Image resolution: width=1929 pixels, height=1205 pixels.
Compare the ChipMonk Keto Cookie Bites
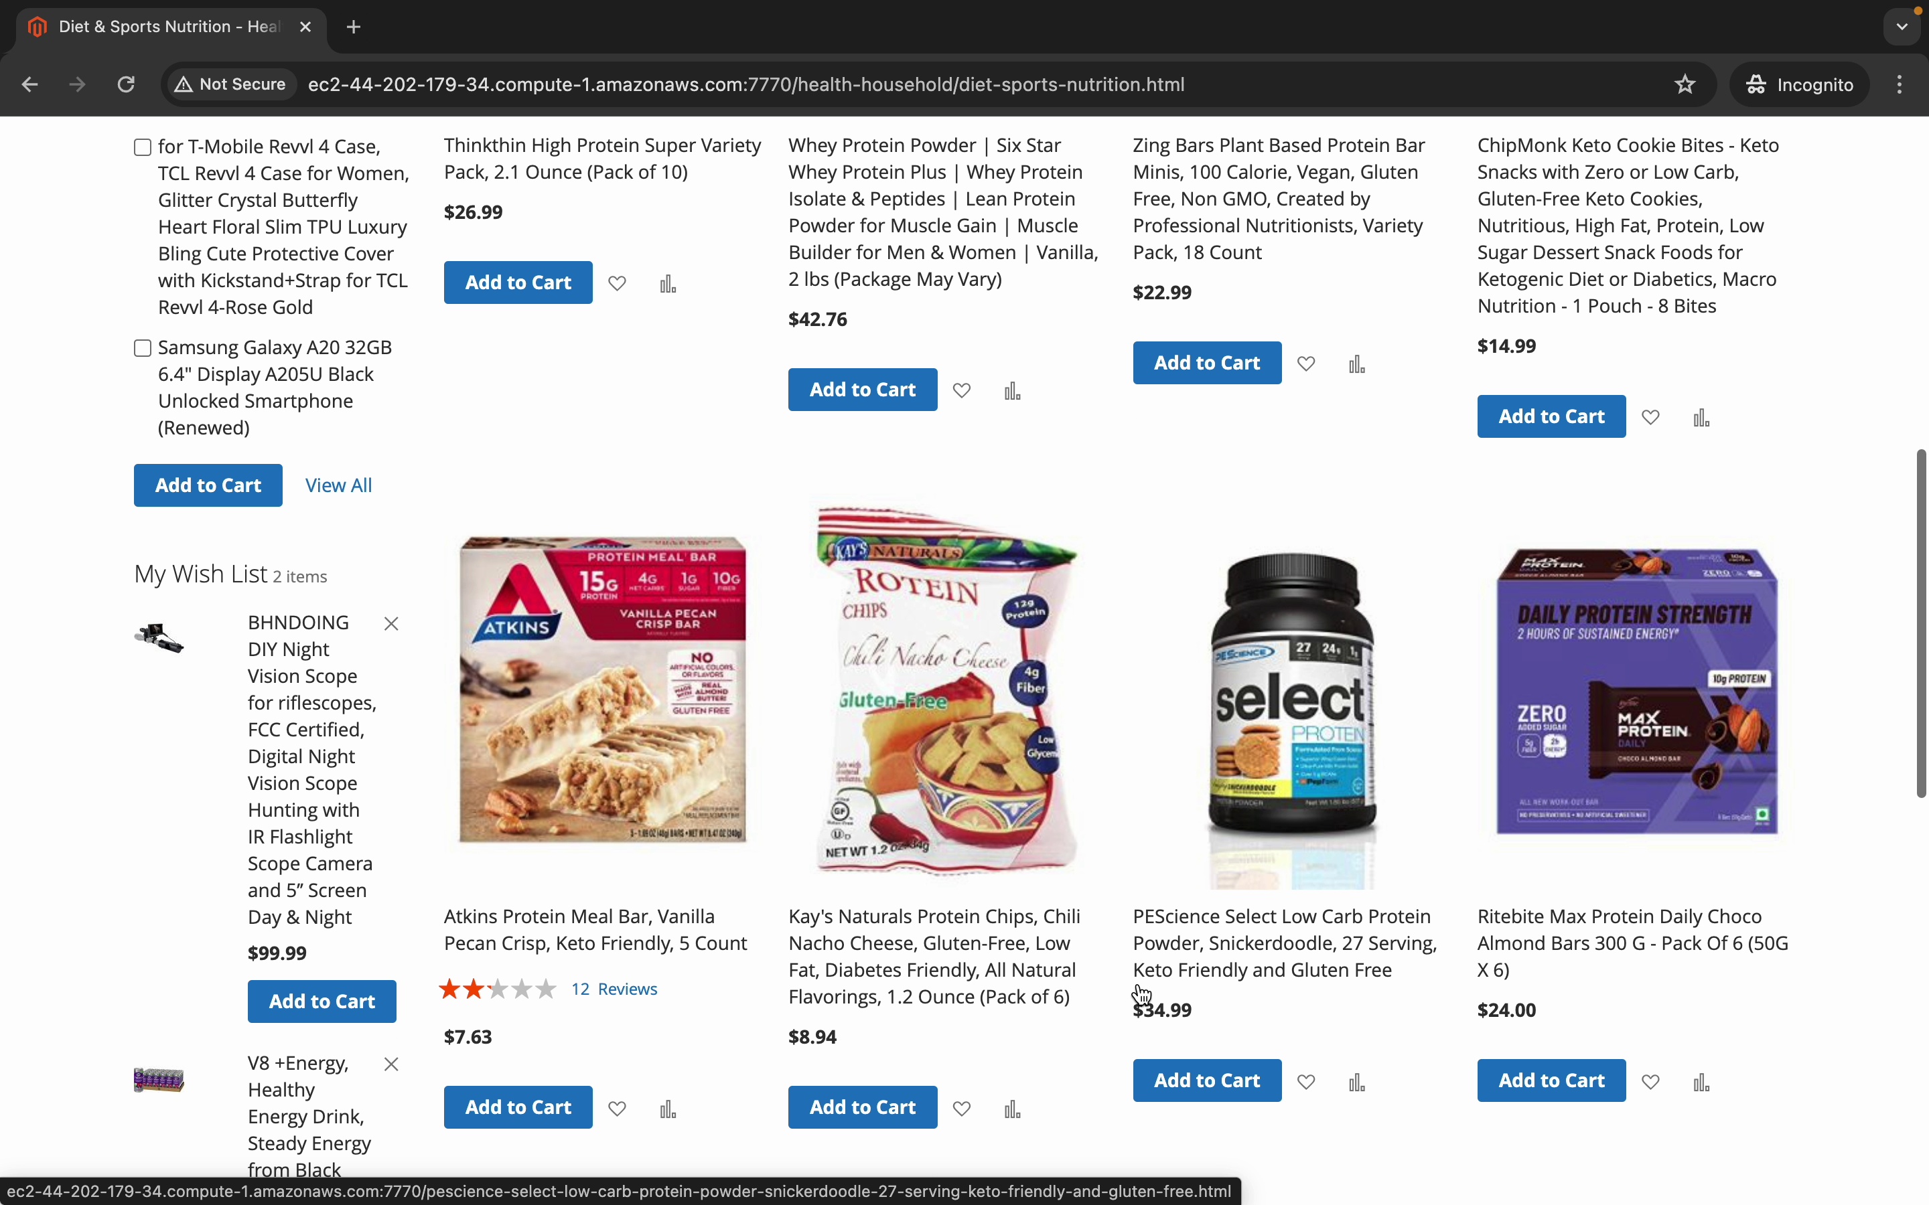[x=1701, y=417]
